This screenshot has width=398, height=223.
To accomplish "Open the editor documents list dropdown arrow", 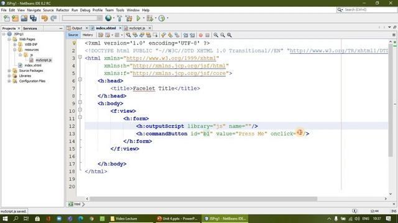I will click(389, 27).
